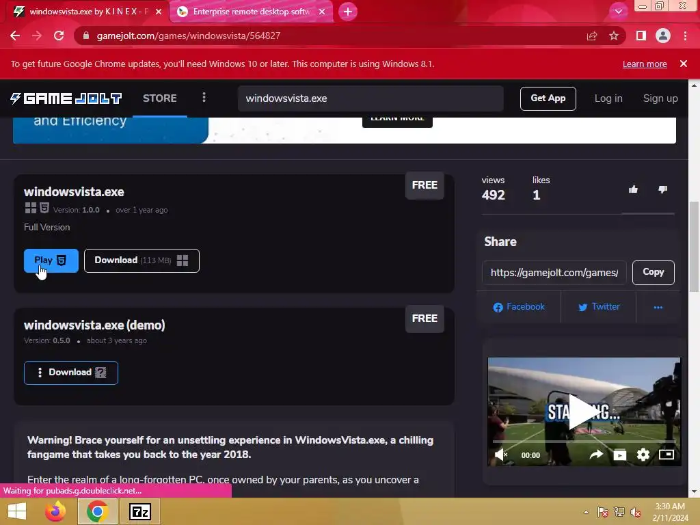This screenshot has height=525, width=700.
Task: Click the Action Center flag tray icon
Action: click(x=603, y=512)
